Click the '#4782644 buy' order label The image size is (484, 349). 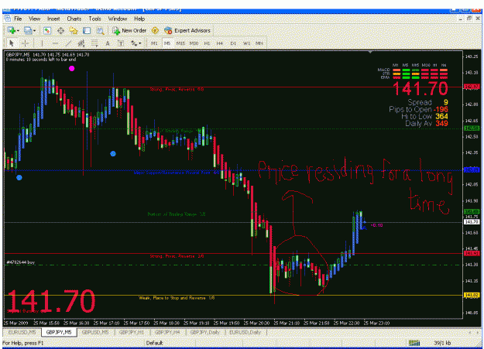[21, 262]
